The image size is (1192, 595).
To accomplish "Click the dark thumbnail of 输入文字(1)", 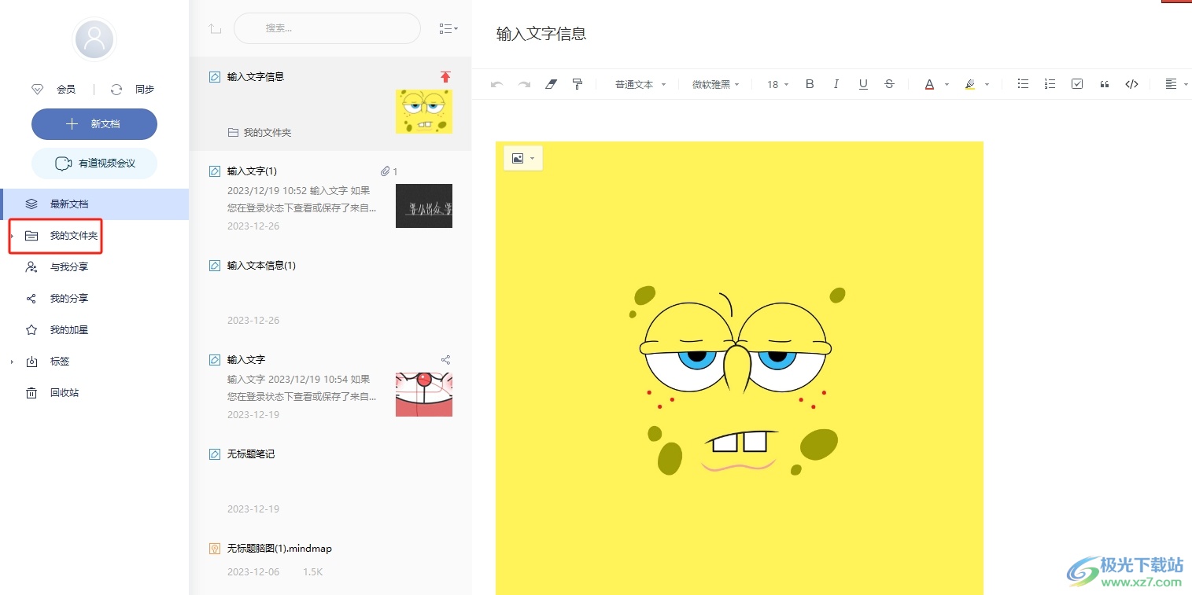I will pyautogui.click(x=424, y=206).
